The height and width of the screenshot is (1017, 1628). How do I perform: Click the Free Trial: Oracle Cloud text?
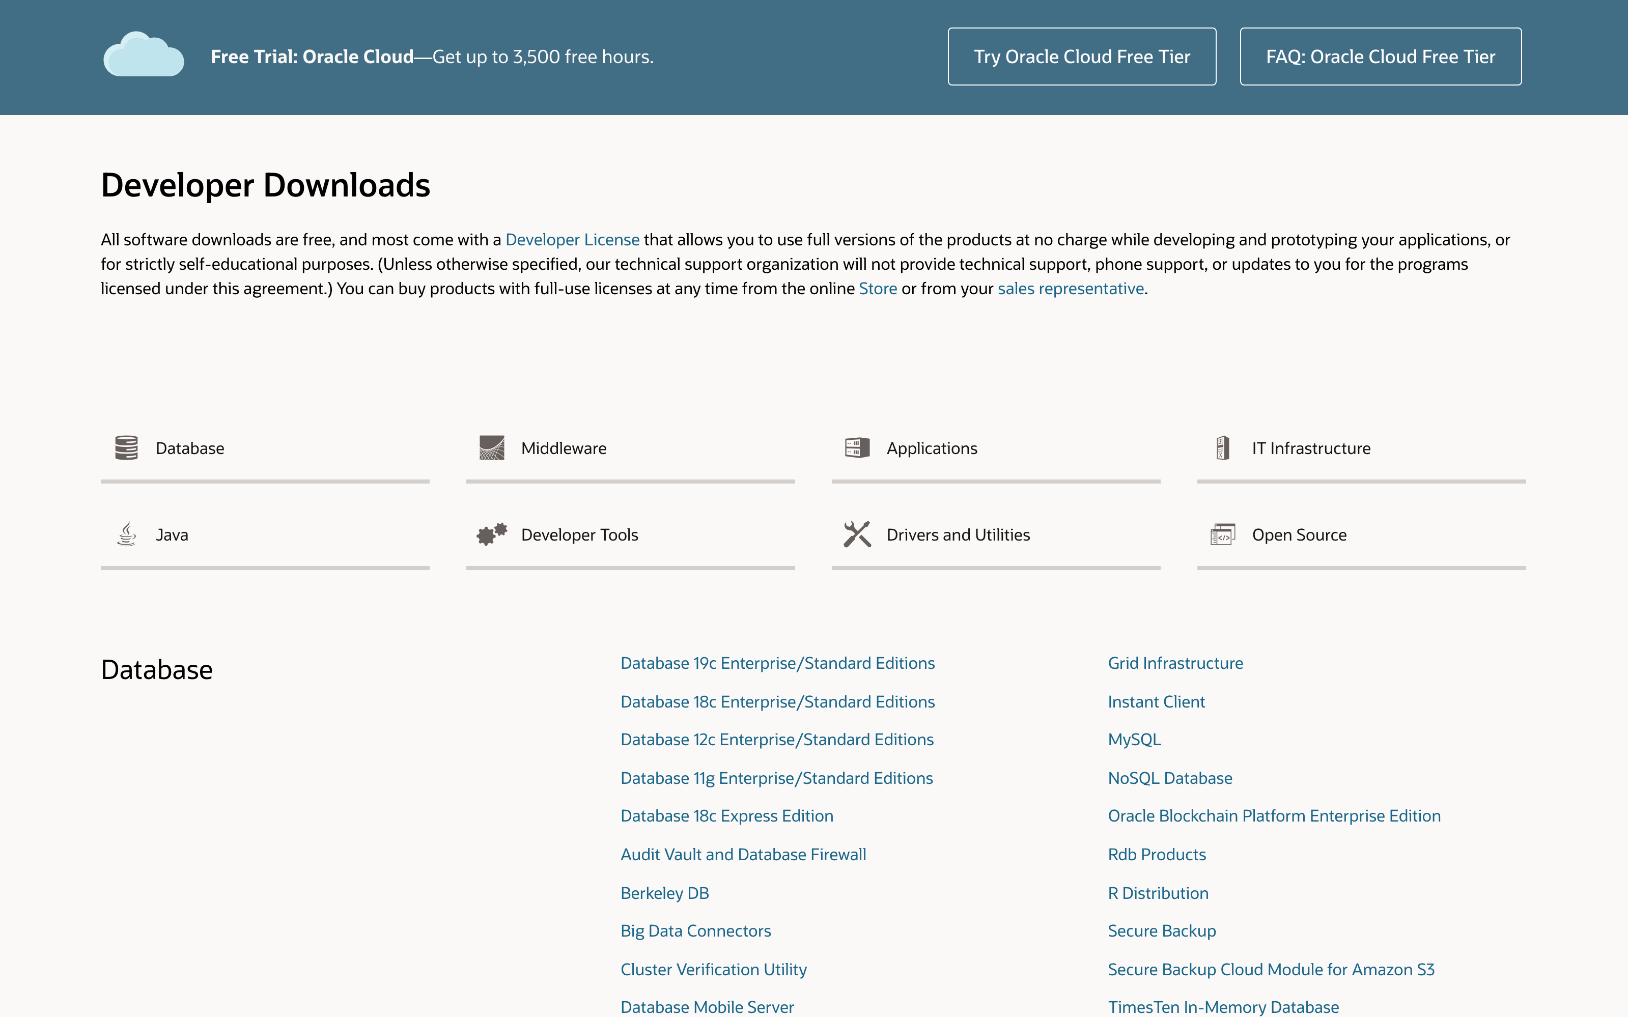coord(312,56)
